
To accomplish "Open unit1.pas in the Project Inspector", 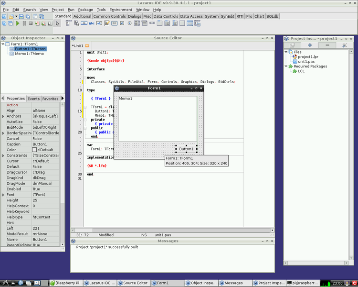I will [x=306, y=62].
